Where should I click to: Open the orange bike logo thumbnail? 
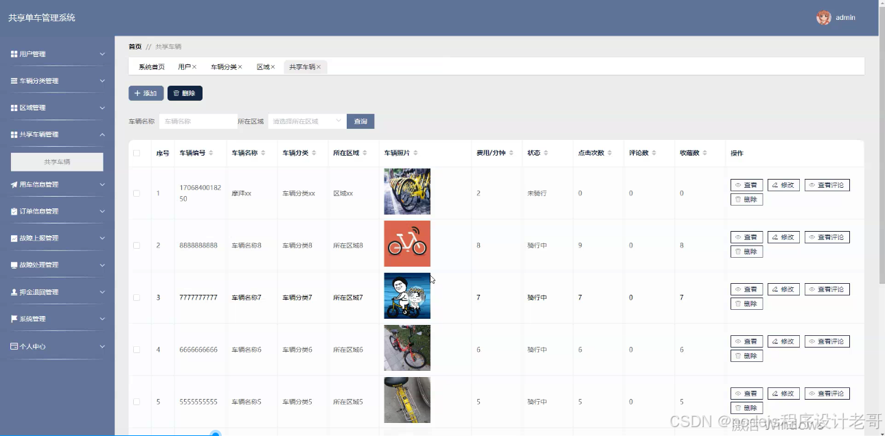click(407, 244)
